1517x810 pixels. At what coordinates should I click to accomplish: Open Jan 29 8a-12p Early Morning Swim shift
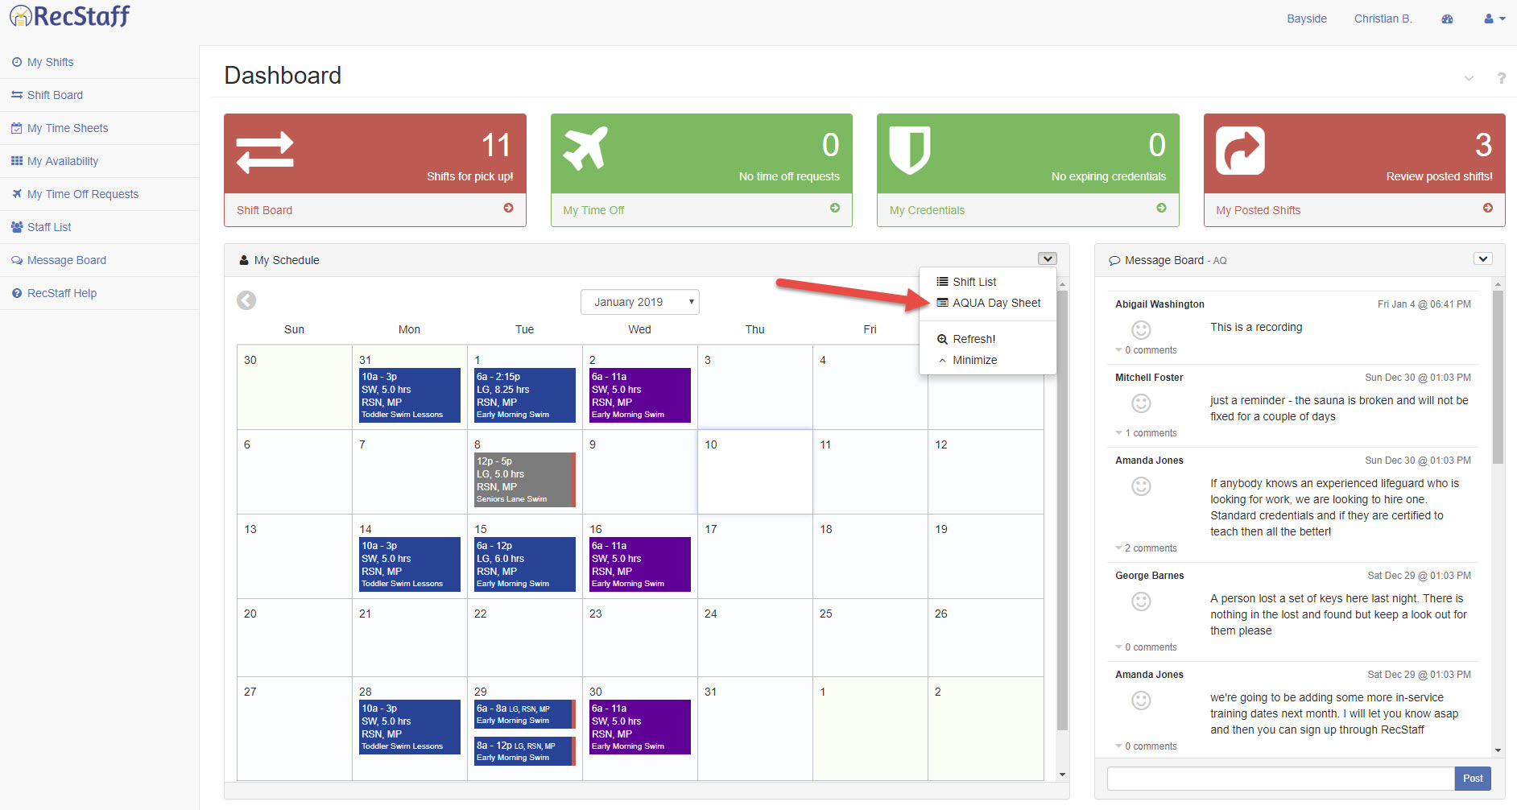525,751
